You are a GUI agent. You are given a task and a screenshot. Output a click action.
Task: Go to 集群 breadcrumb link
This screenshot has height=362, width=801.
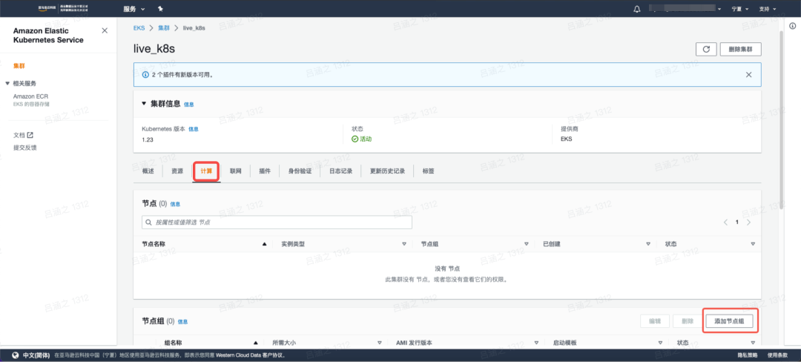163,27
